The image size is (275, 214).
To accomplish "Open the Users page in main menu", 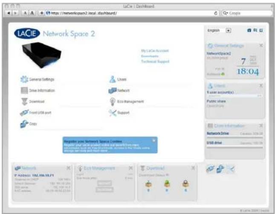I will point(118,79).
